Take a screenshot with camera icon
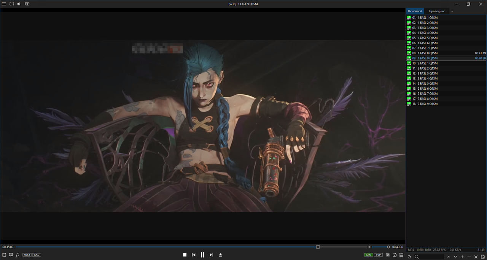 point(395,255)
